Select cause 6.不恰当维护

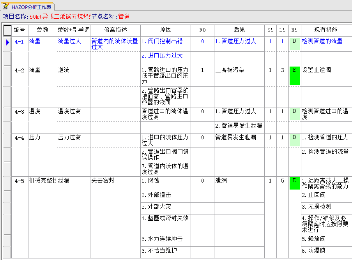pyautogui.click(x=166, y=252)
